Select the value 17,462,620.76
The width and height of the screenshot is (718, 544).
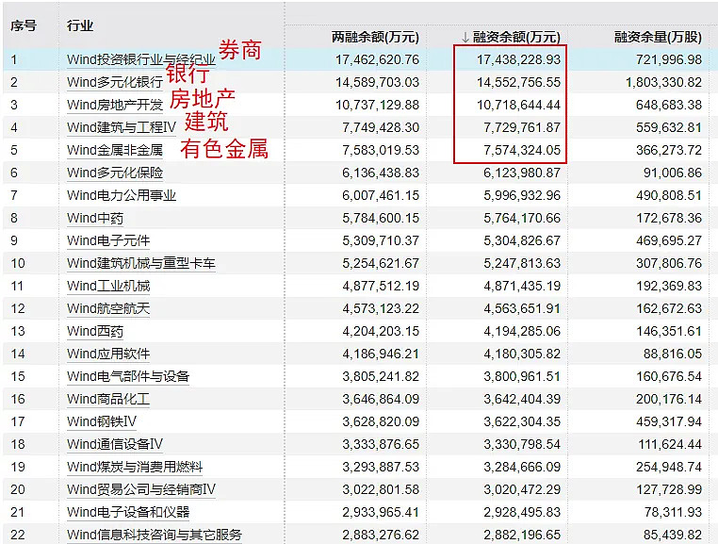pyautogui.click(x=377, y=59)
